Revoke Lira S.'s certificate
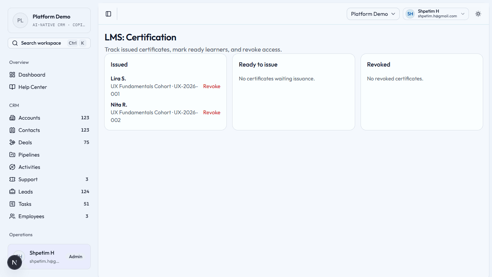Viewport: 492px width, 277px height. [211, 86]
